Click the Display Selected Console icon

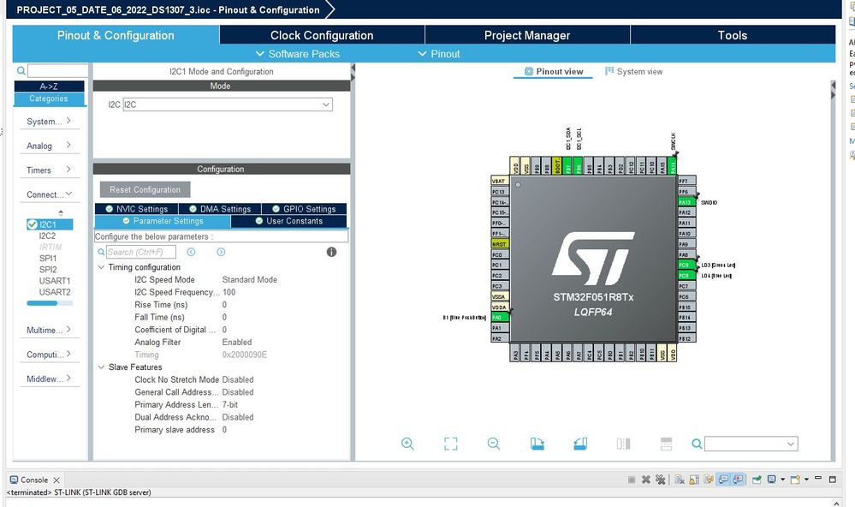tap(772, 480)
